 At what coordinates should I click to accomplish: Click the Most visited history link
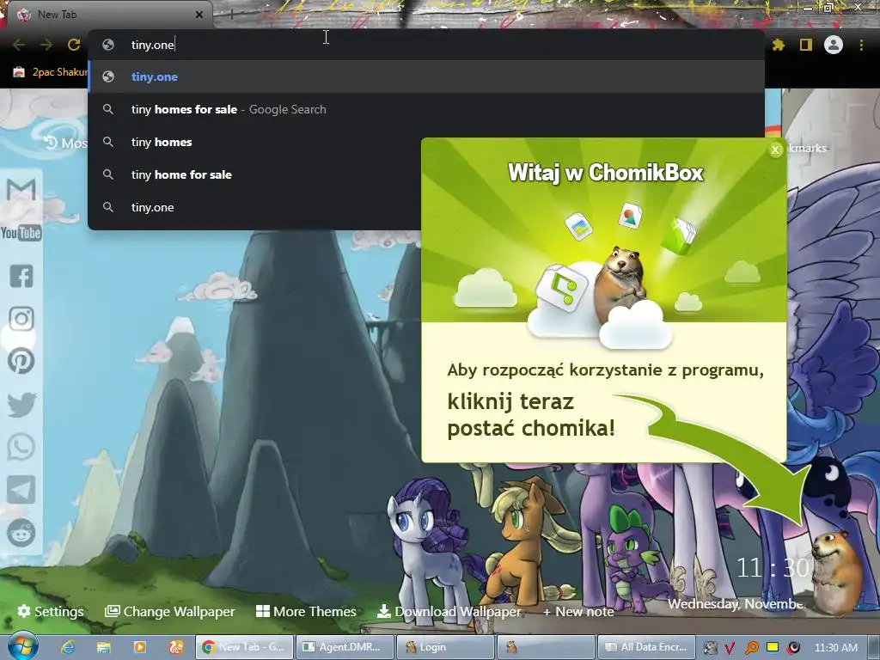pos(66,144)
